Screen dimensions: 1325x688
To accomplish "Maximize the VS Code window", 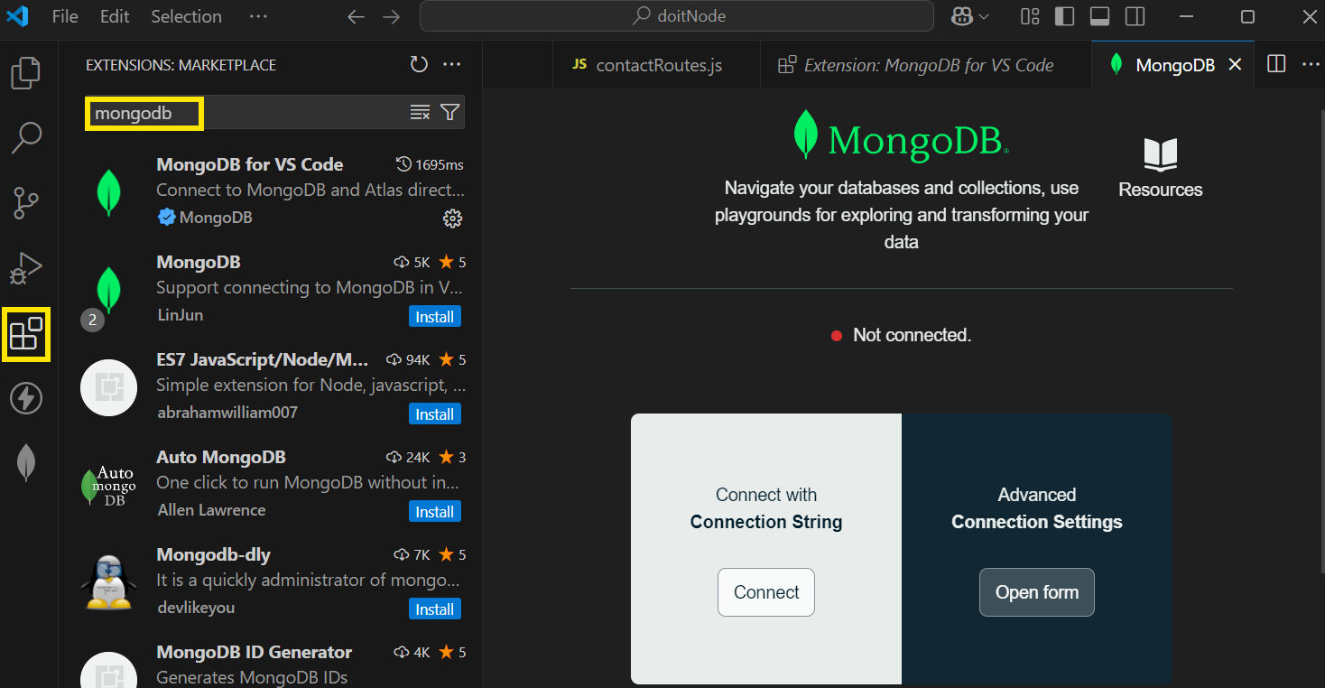I will click(1247, 16).
